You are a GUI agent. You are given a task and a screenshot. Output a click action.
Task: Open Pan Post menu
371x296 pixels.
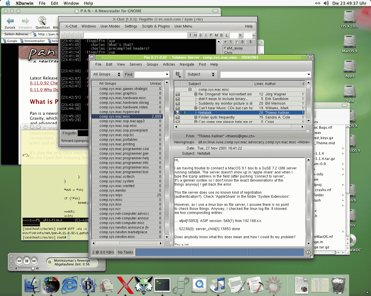click(x=202, y=64)
